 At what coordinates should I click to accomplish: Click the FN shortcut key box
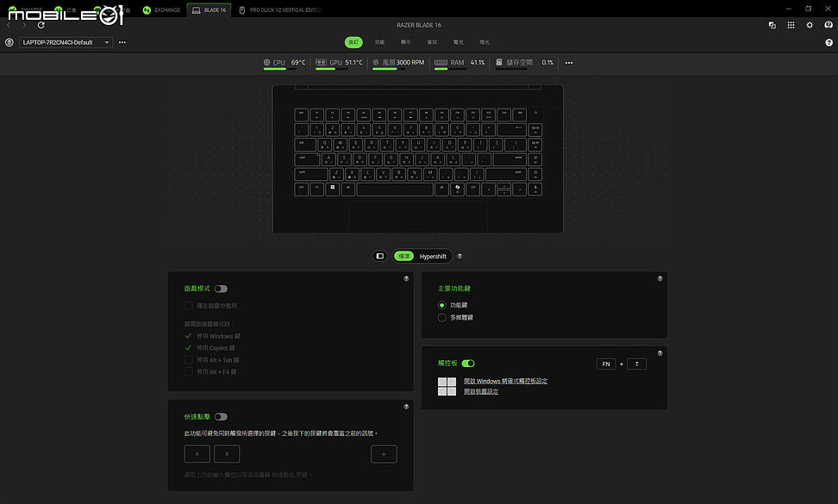pos(606,364)
